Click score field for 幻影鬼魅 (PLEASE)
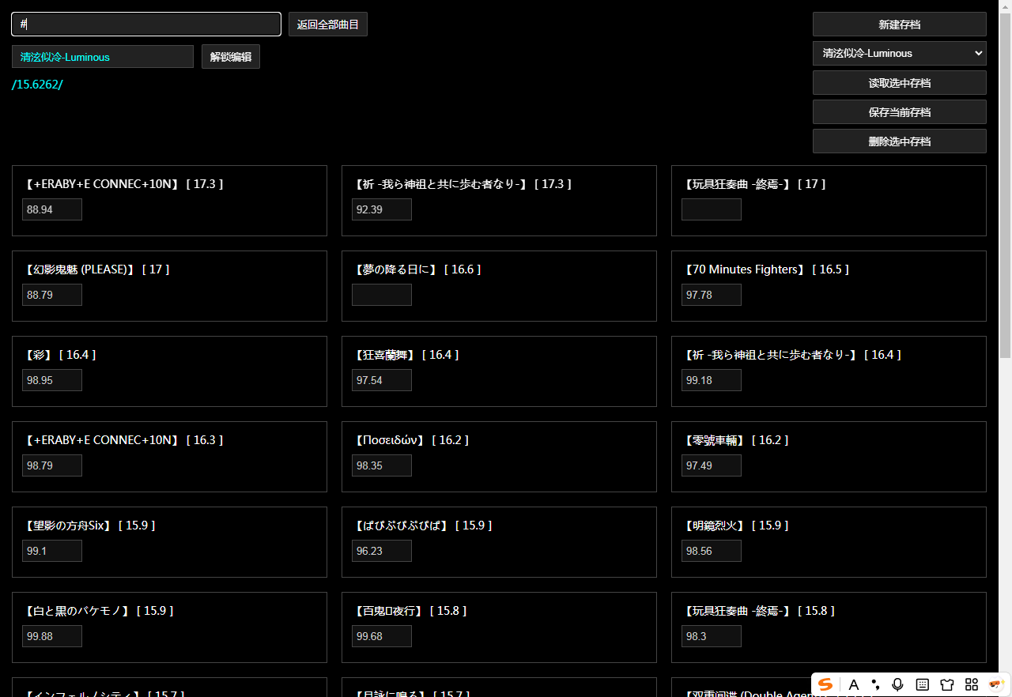 click(x=52, y=295)
